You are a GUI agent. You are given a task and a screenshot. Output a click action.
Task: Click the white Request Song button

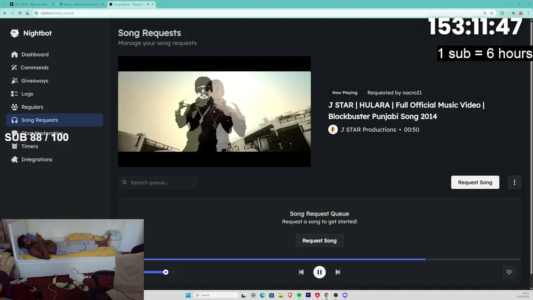pyautogui.click(x=475, y=182)
